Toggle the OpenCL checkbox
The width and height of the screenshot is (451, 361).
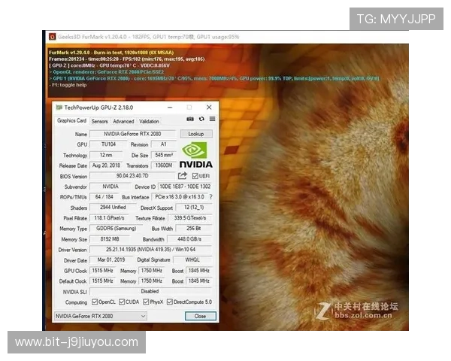point(95,302)
